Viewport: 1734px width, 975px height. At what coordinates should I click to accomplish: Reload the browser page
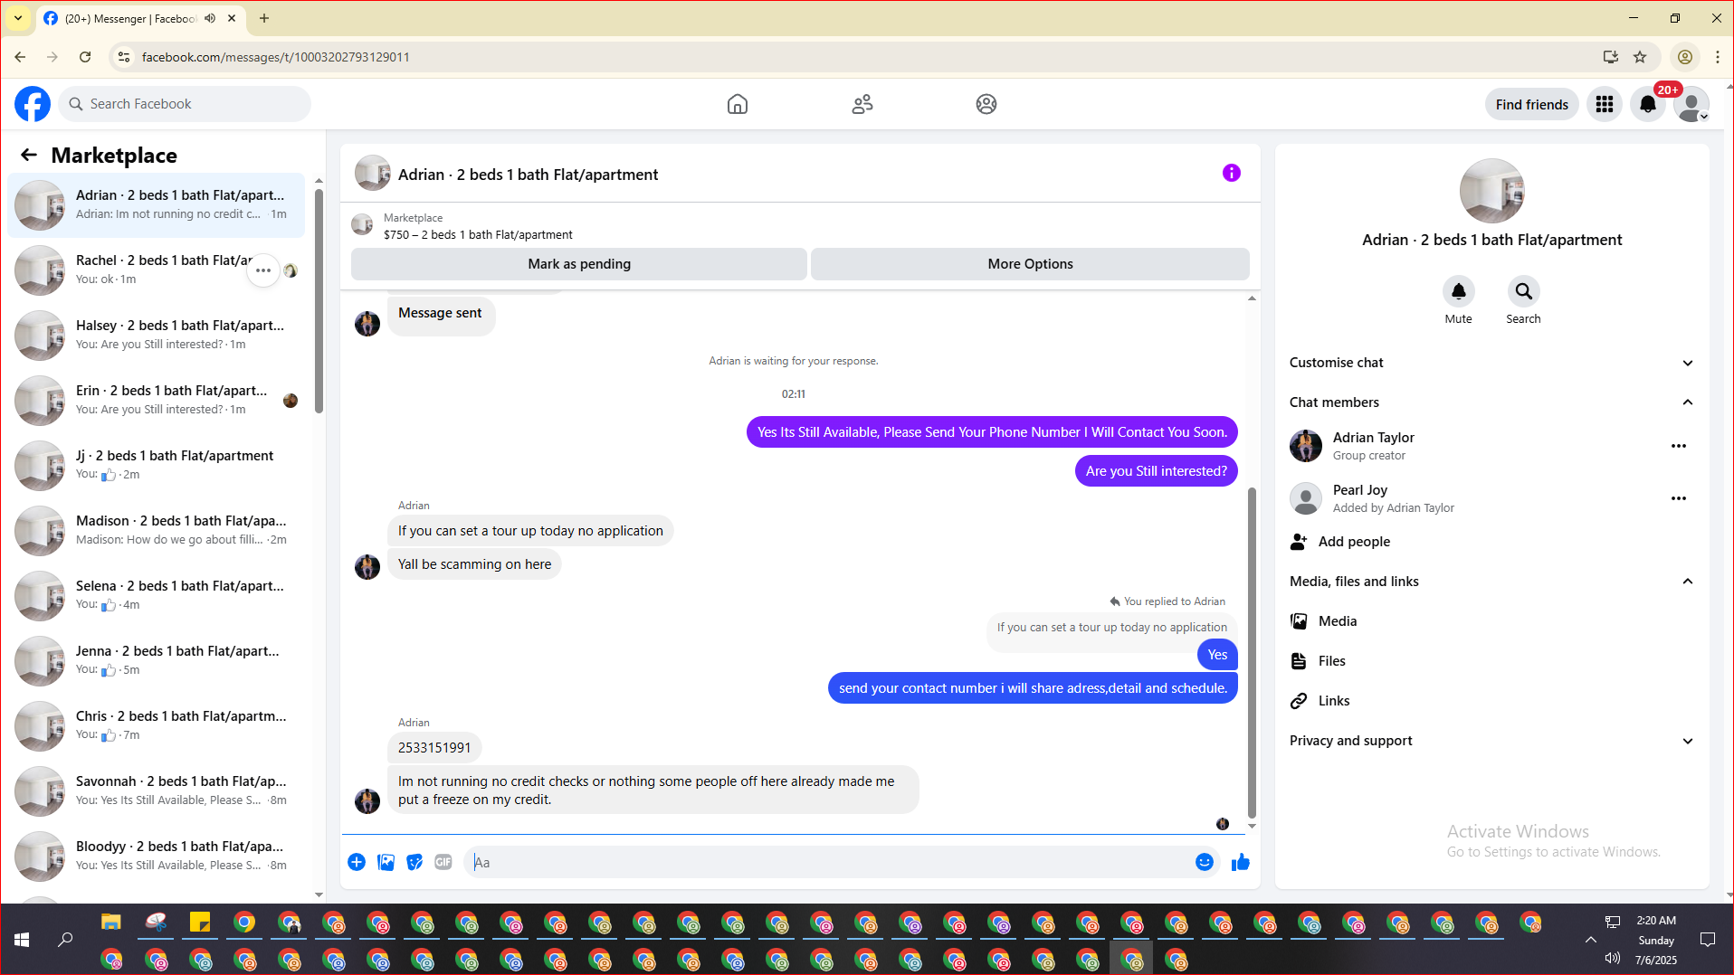[x=85, y=57]
